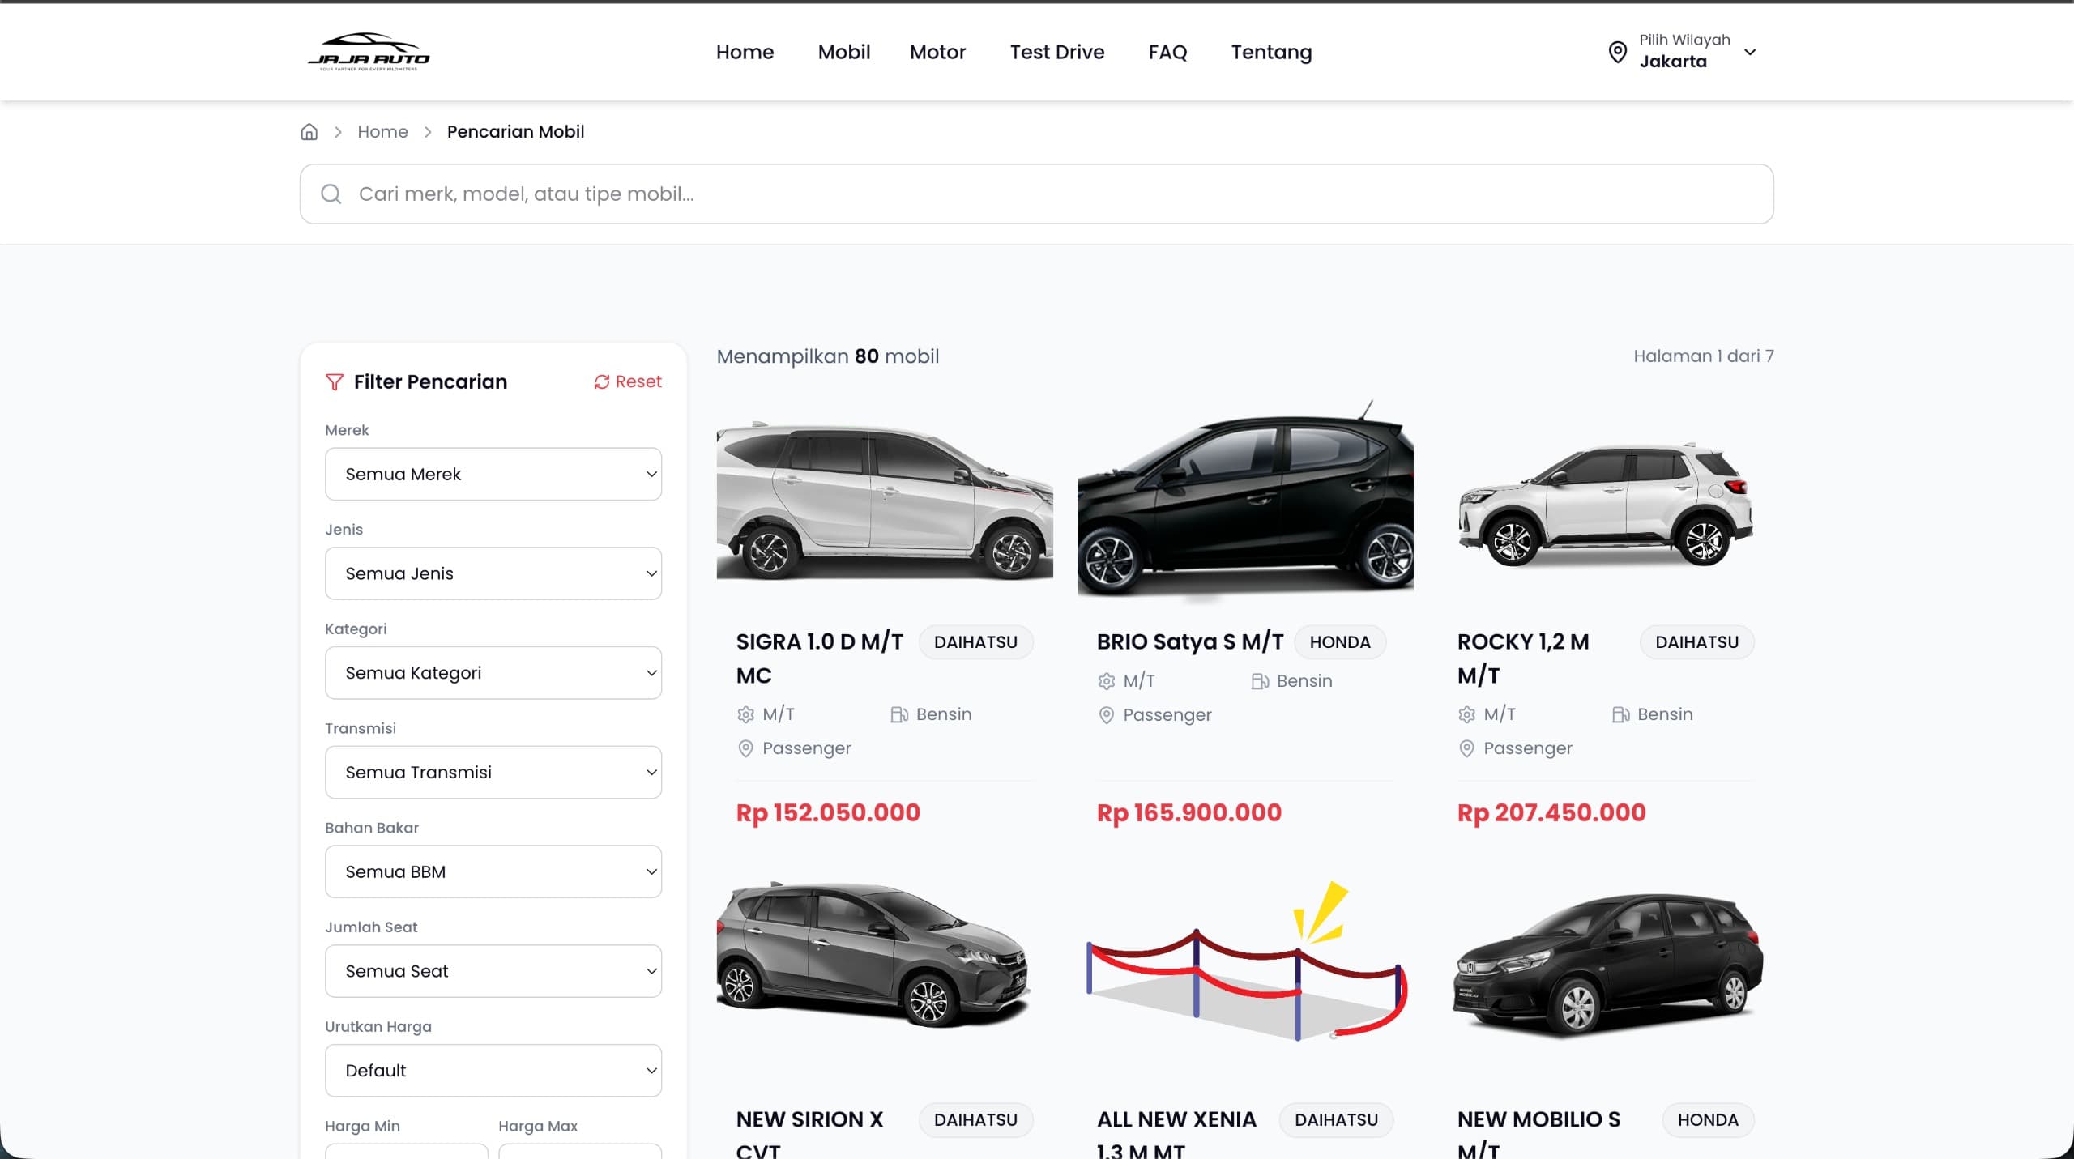Click the Home link in the breadcrumb
Image resolution: width=2074 pixels, height=1159 pixels.
pos(382,132)
